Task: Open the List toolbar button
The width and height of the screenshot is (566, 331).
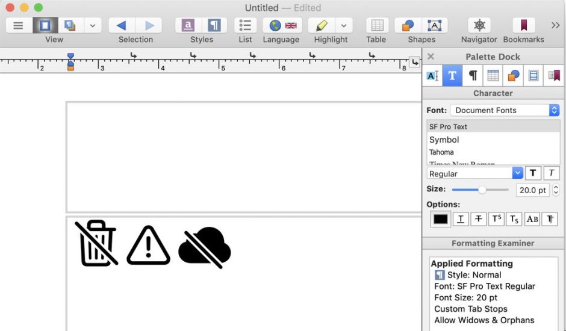Action: click(x=245, y=25)
